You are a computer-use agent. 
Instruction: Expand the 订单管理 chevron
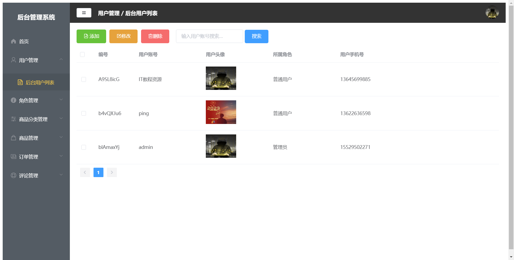[61, 156]
